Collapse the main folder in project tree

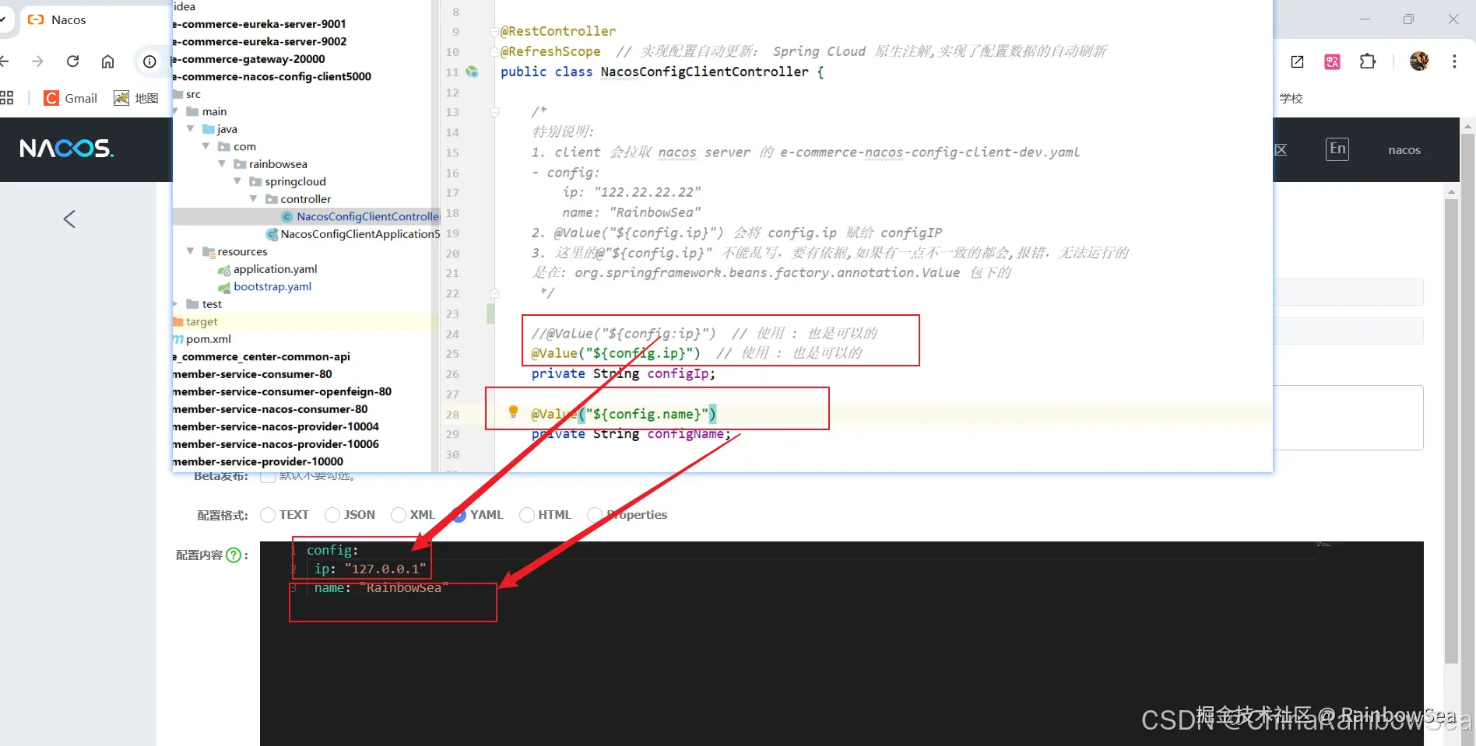[175, 111]
